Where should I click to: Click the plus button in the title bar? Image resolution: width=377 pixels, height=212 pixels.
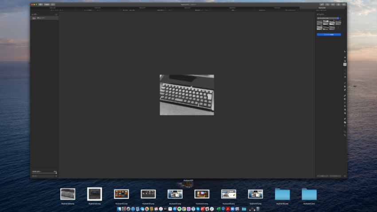pos(52,4)
